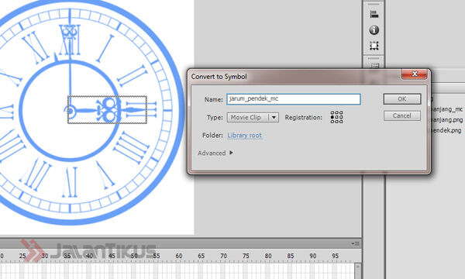Expand the Advanced options section

pyautogui.click(x=215, y=153)
